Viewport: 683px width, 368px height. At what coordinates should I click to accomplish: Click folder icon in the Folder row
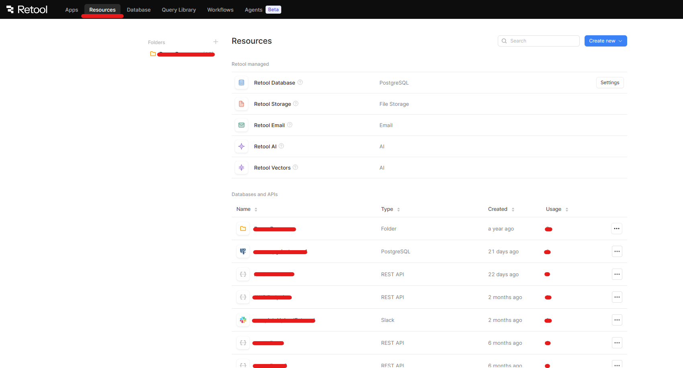[243, 228]
